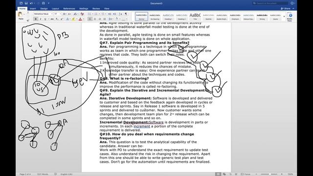
Task: Center align the text
Action: [x=95, y=19]
